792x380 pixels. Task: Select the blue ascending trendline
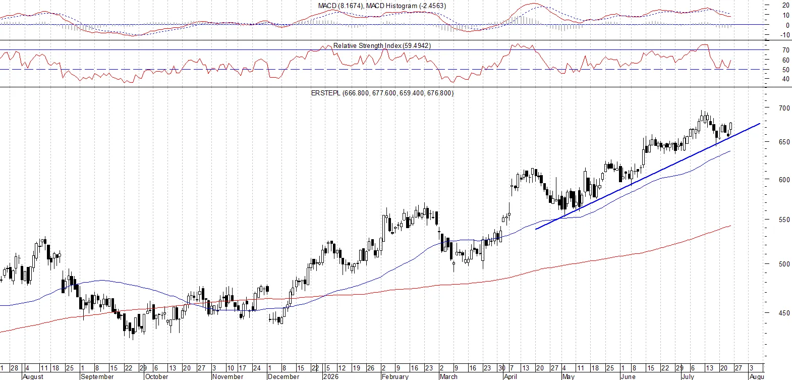pos(648,176)
